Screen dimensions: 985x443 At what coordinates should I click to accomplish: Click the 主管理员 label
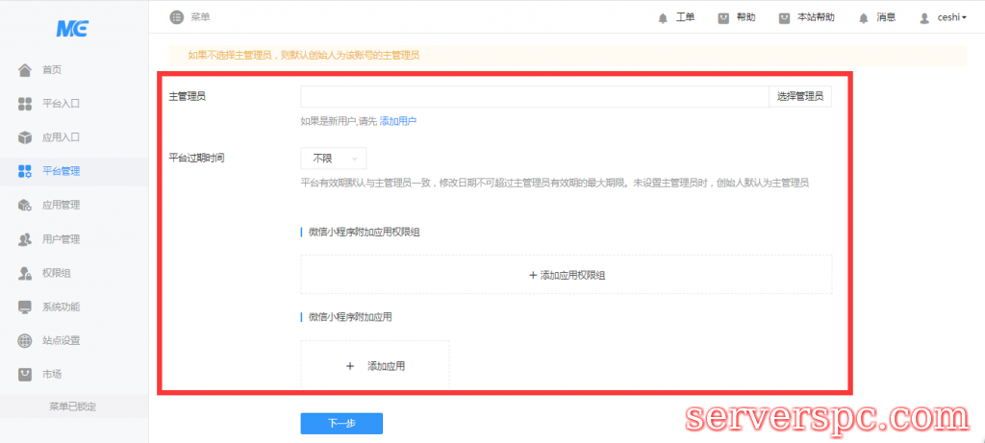click(188, 97)
